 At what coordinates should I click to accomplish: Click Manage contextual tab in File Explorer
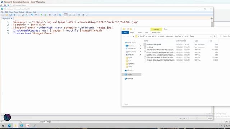pos(156,29)
